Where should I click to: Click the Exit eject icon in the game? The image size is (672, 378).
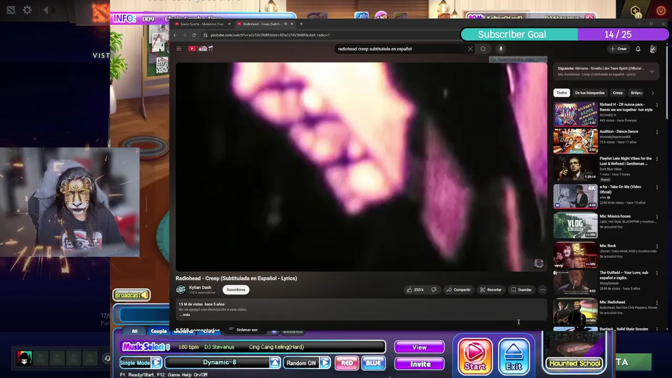tap(513, 358)
